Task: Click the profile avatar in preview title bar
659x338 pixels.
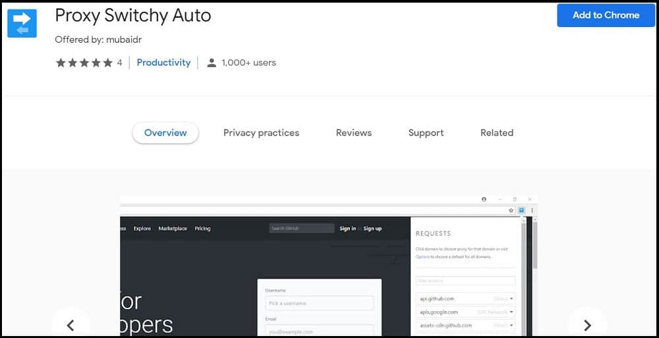Action: point(484,199)
